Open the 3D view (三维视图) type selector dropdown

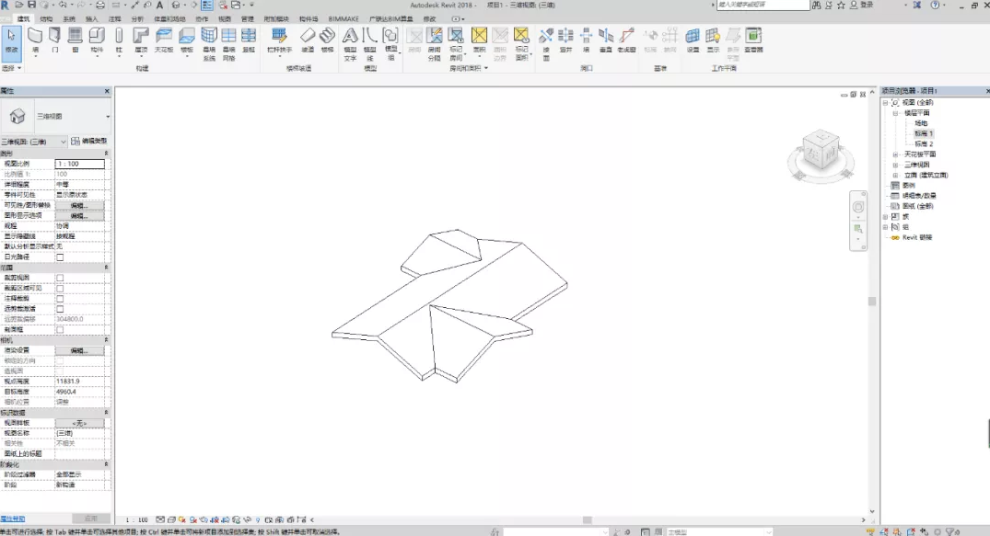[x=108, y=117]
